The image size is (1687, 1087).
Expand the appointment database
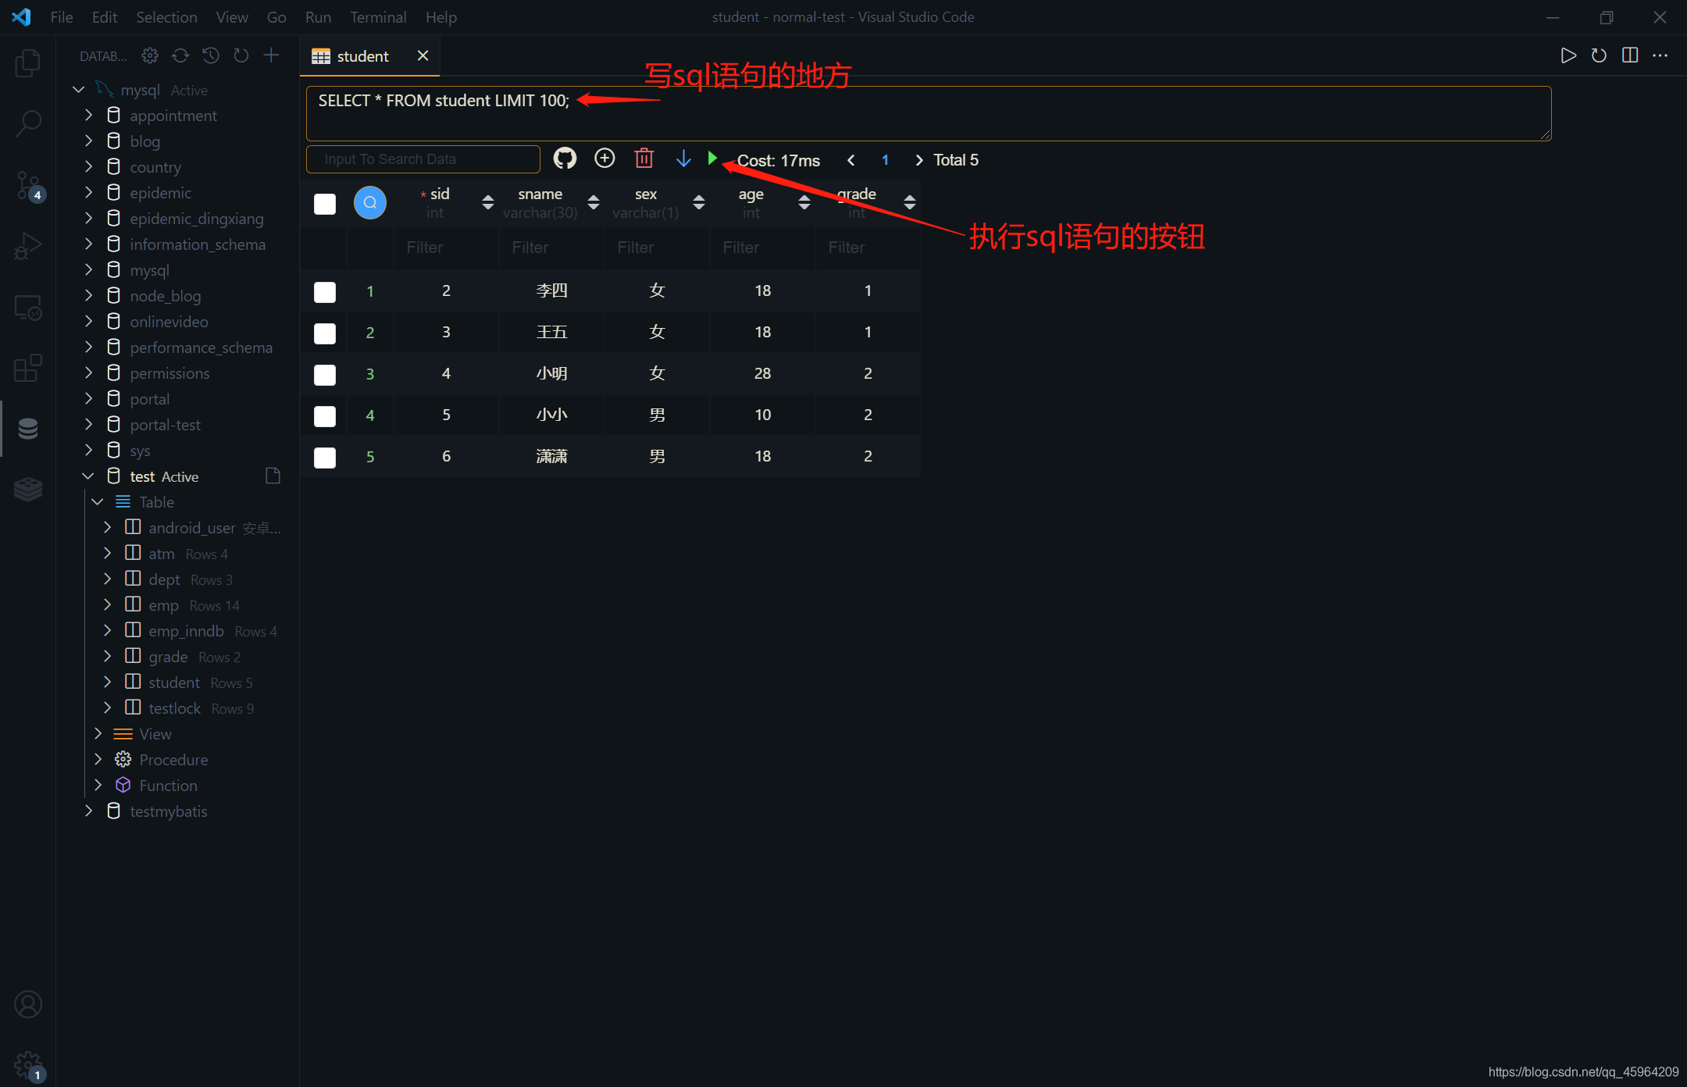(x=88, y=116)
